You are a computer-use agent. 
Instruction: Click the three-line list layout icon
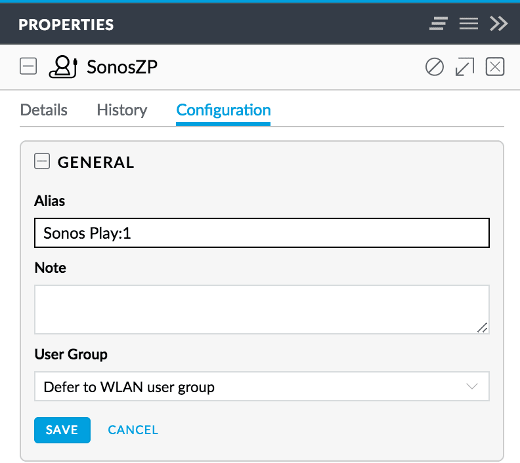pos(469,24)
